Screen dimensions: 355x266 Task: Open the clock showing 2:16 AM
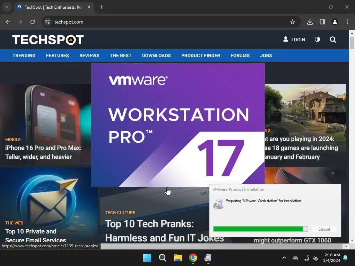332,258
